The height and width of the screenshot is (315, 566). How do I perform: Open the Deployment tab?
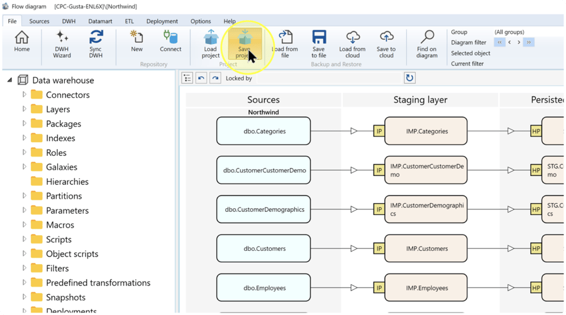coord(162,21)
